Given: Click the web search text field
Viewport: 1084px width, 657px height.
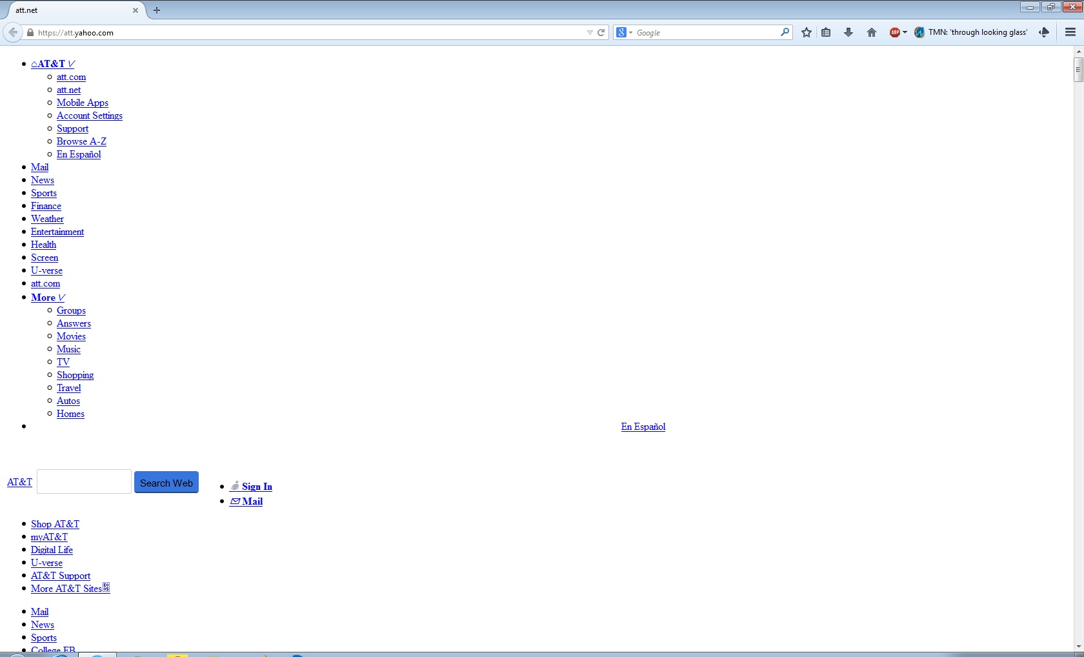Looking at the screenshot, I should click(x=84, y=481).
